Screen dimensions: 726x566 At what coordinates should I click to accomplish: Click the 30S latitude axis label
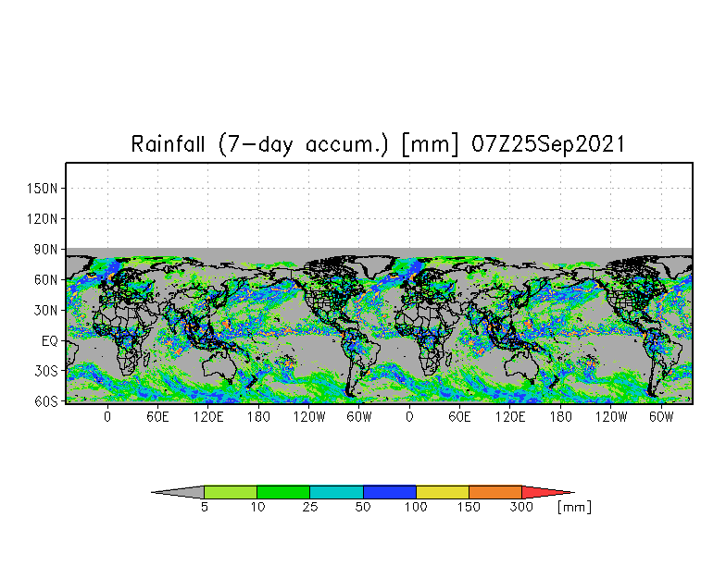pos(46,371)
